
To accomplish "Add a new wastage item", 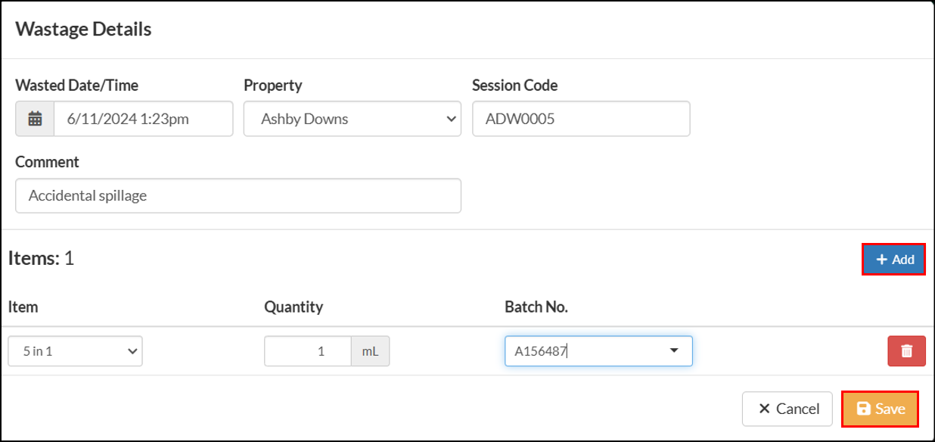I will (894, 260).
